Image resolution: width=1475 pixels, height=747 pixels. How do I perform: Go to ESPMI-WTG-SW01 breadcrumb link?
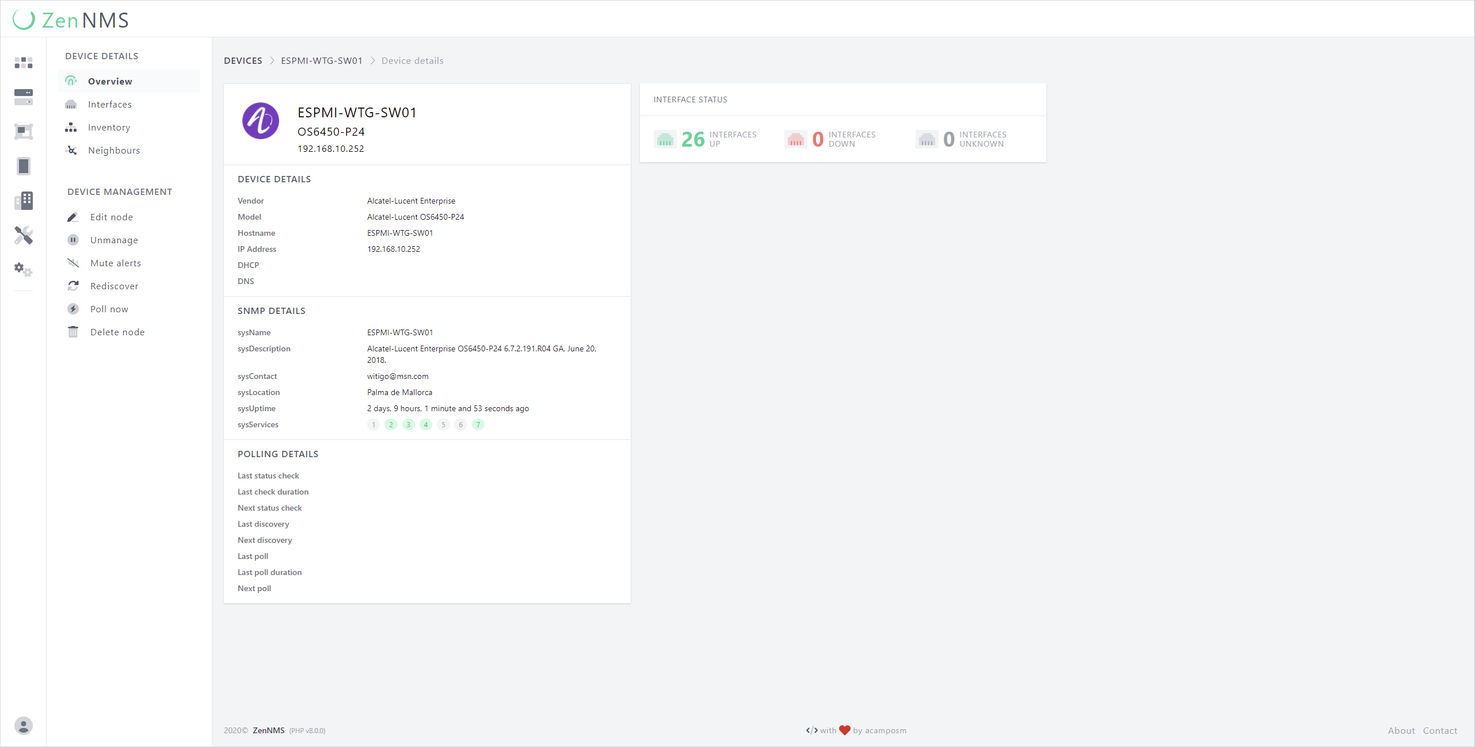tap(322, 60)
